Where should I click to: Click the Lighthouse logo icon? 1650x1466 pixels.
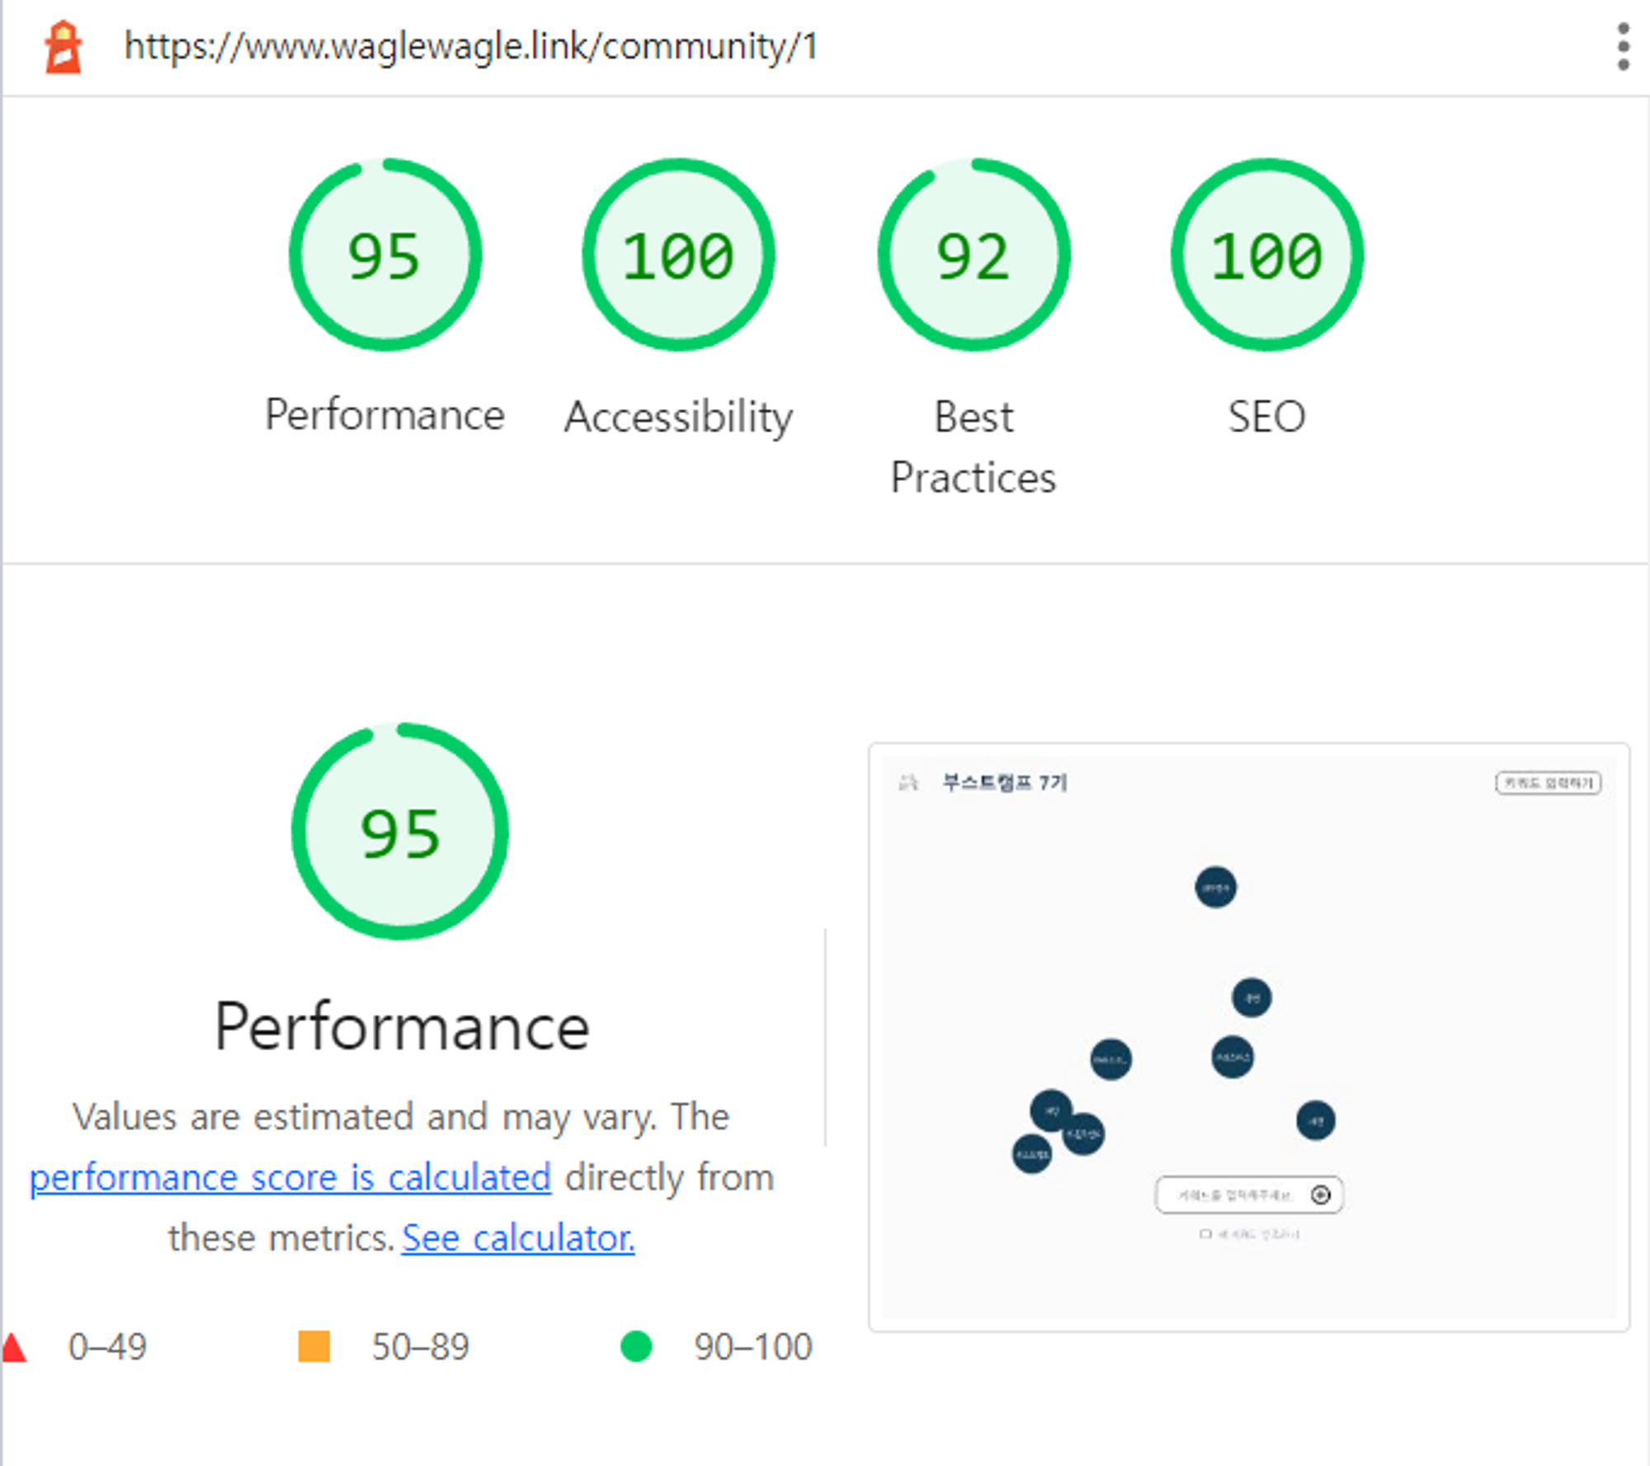pyautogui.click(x=63, y=48)
